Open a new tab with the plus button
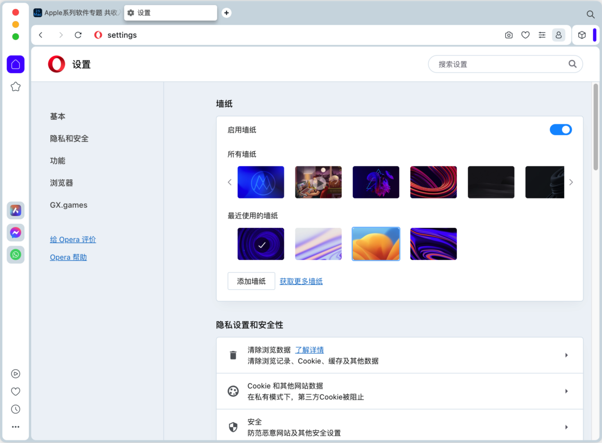This screenshot has height=443, width=602. (226, 12)
